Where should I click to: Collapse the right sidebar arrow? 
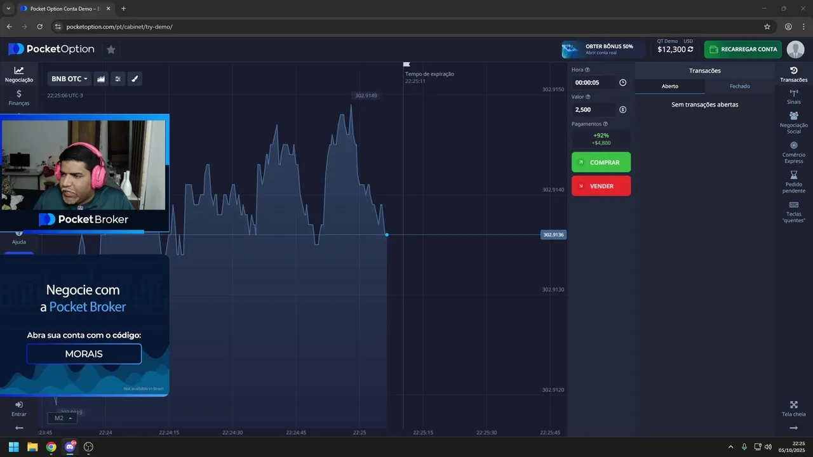793,428
